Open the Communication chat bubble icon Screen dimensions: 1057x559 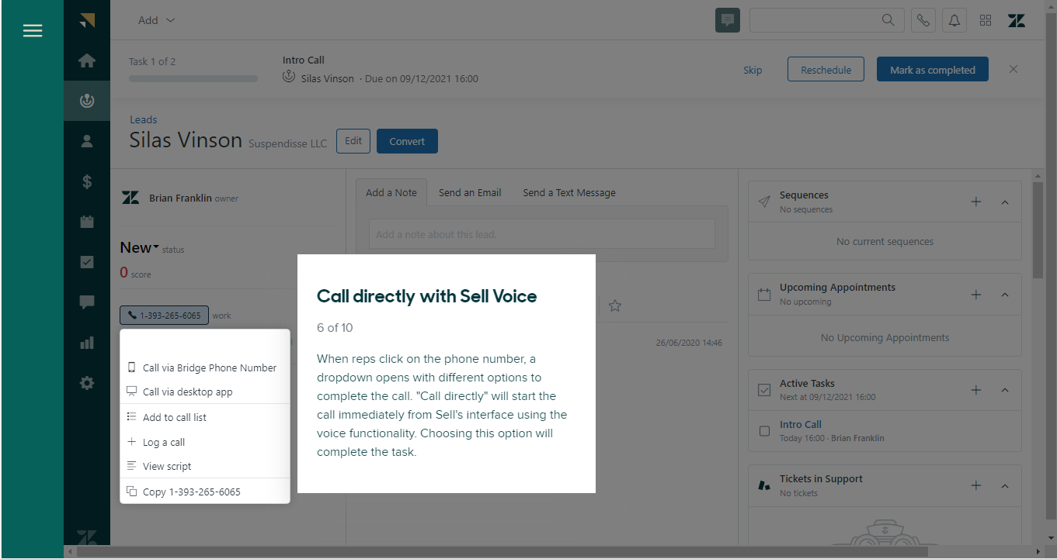[87, 302]
